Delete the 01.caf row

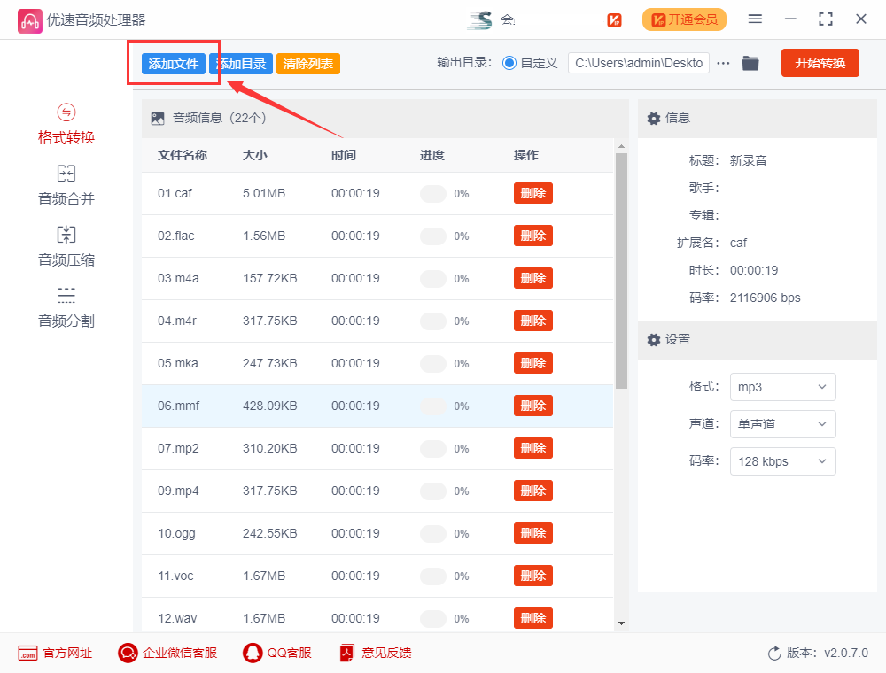[x=532, y=193]
